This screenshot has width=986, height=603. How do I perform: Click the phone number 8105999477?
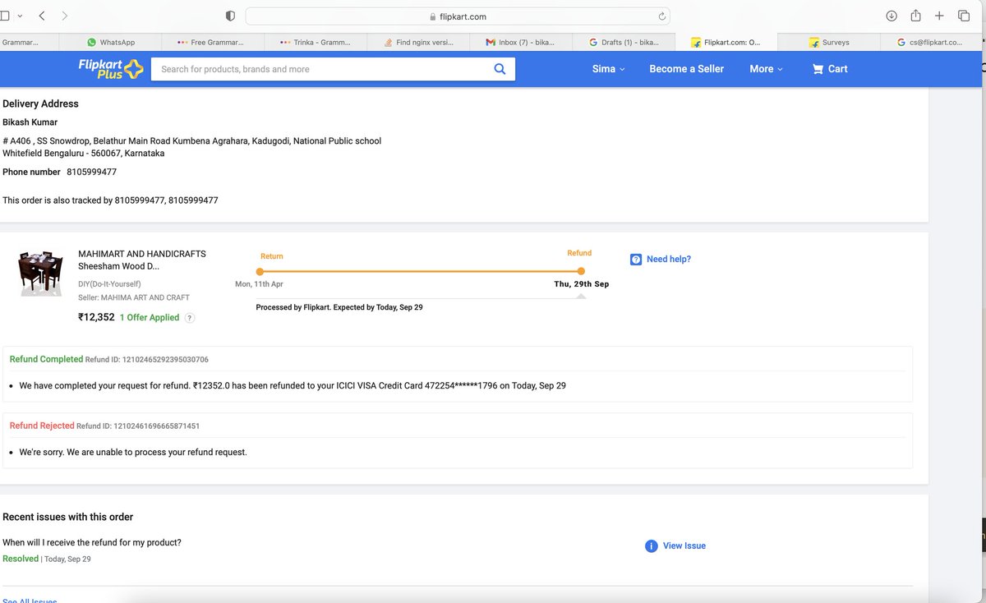91,172
